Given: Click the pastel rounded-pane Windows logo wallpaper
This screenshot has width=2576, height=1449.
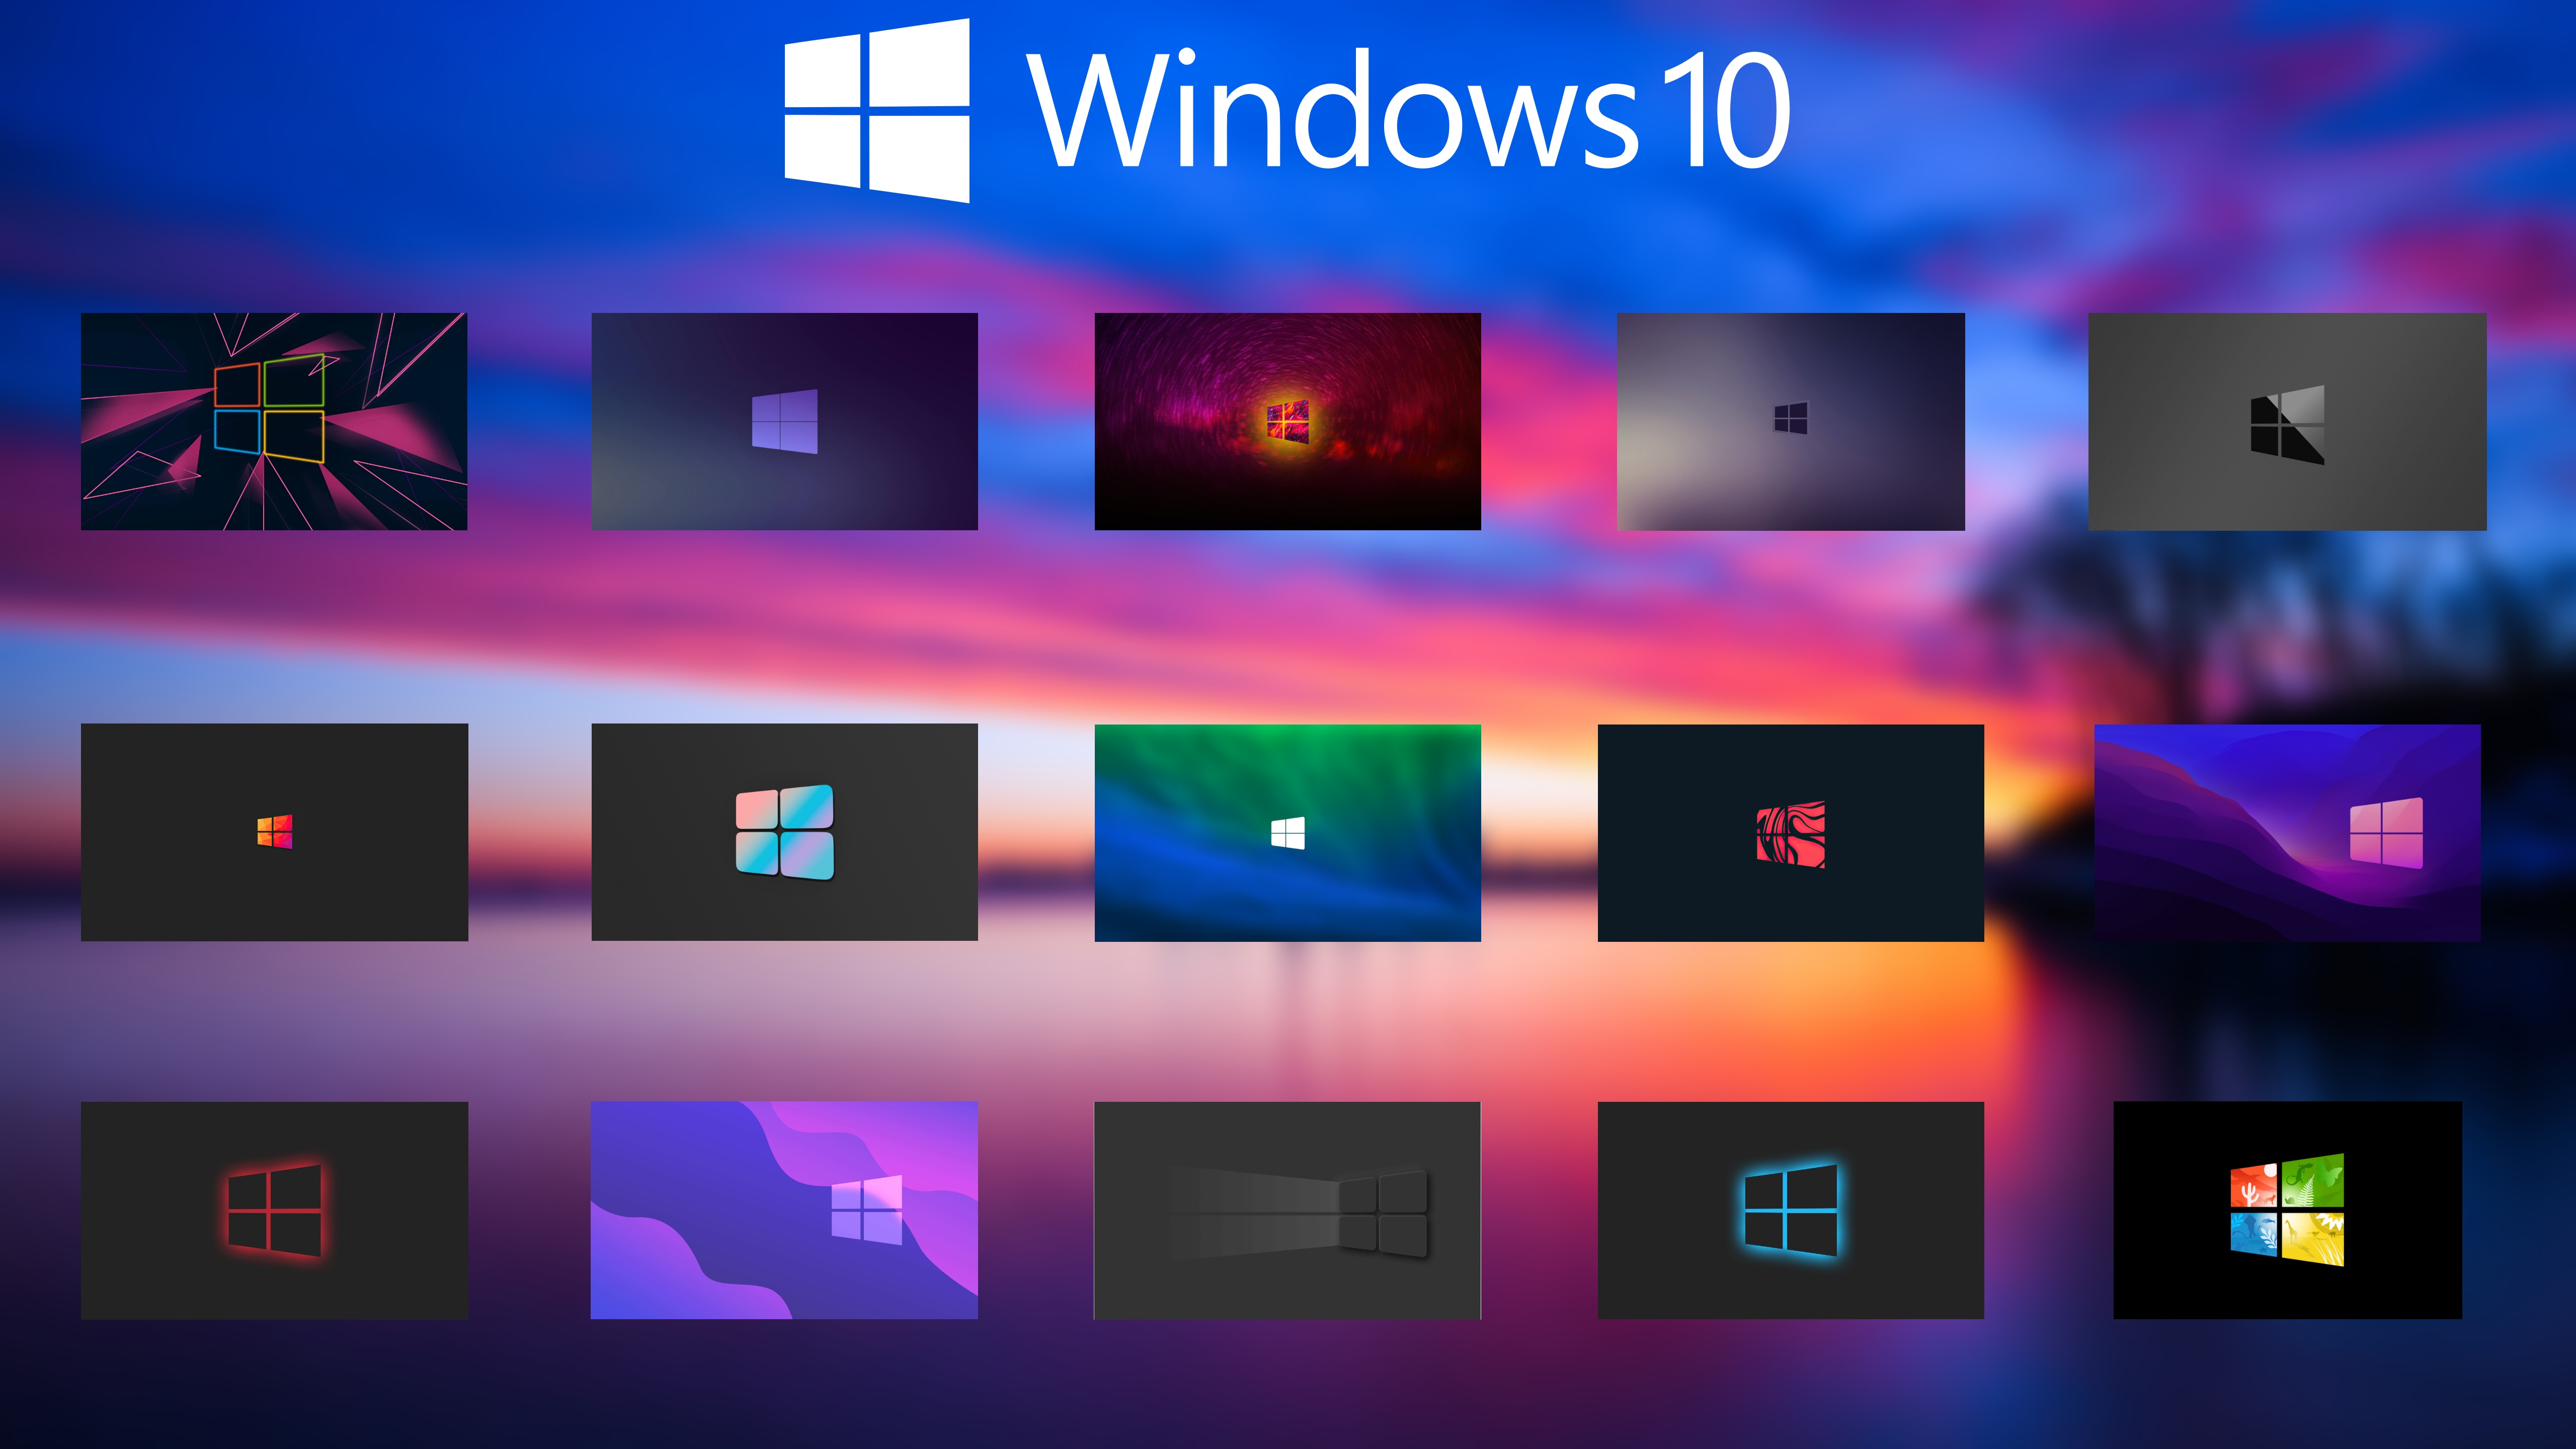Looking at the screenshot, I should click(x=786, y=832).
